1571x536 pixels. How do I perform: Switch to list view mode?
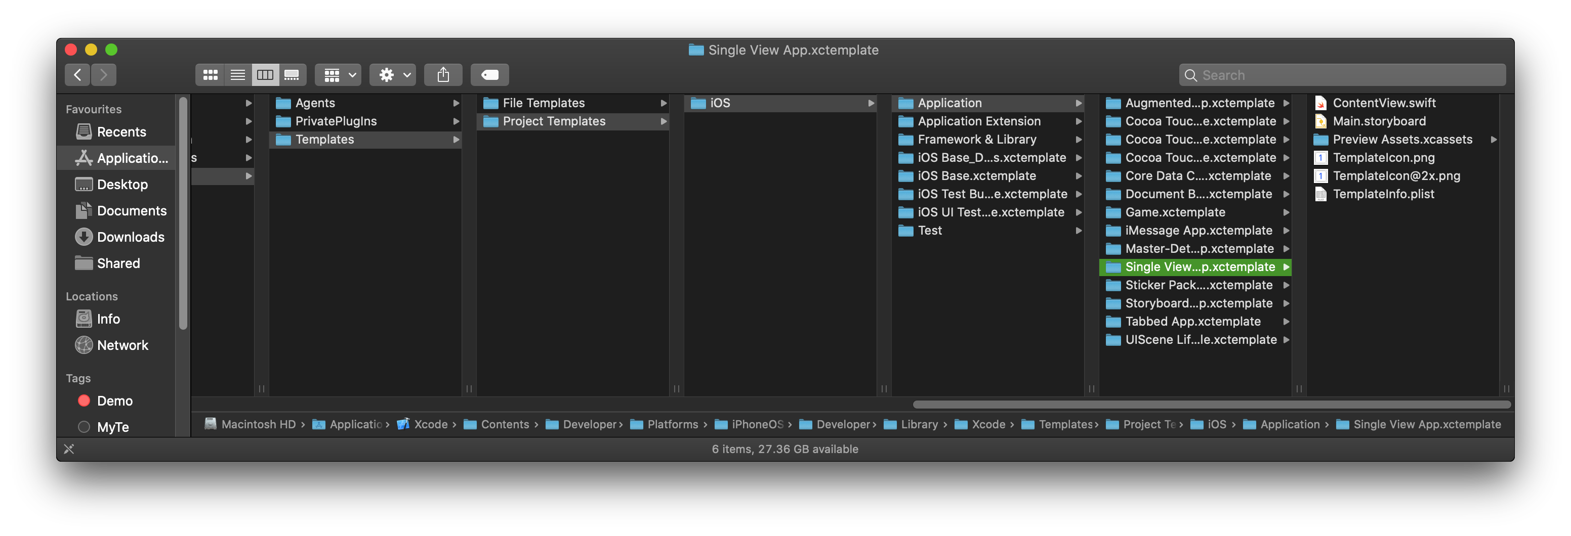click(x=238, y=75)
